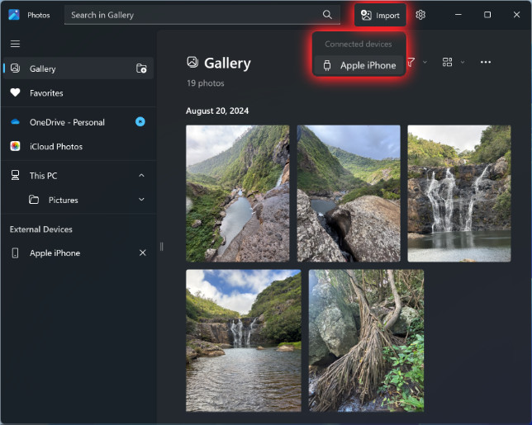Remove Apple iPhone with the X button
Image resolution: width=532 pixels, height=425 pixels.
pos(142,253)
